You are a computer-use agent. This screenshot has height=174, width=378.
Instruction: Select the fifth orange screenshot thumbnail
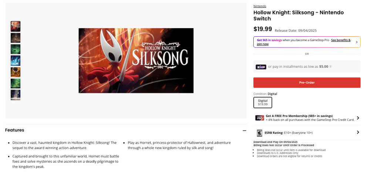point(16,72)
